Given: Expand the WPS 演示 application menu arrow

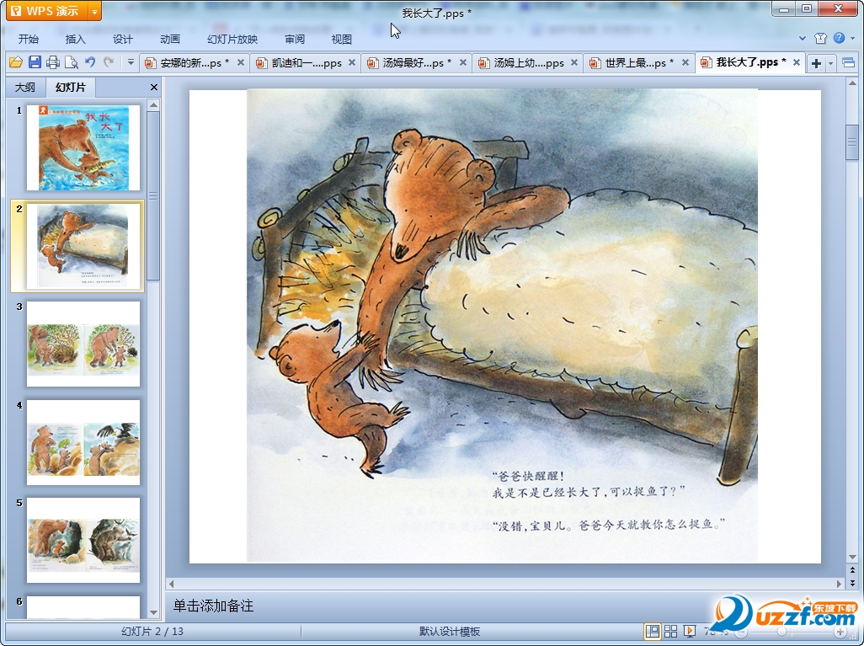Looking at the screenshot, I should coord(93,11).
